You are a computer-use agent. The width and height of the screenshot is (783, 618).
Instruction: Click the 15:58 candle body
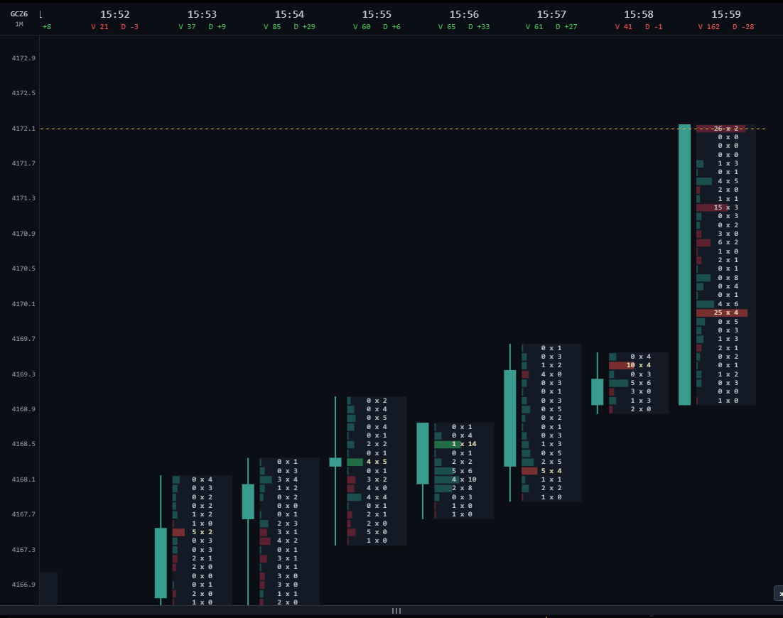point(598,392)
